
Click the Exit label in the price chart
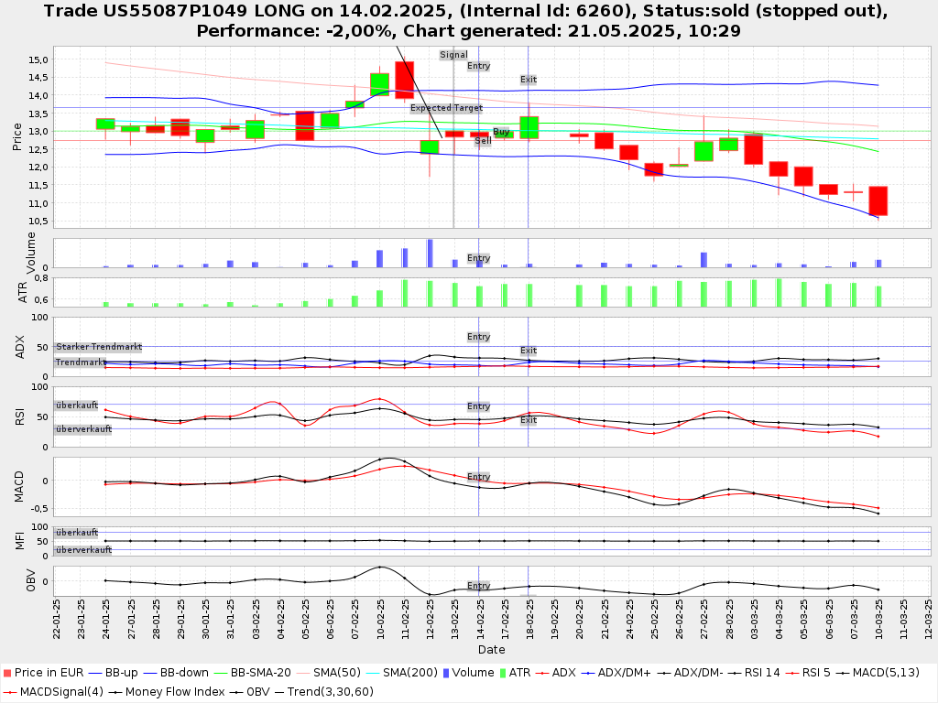[529, 80]
